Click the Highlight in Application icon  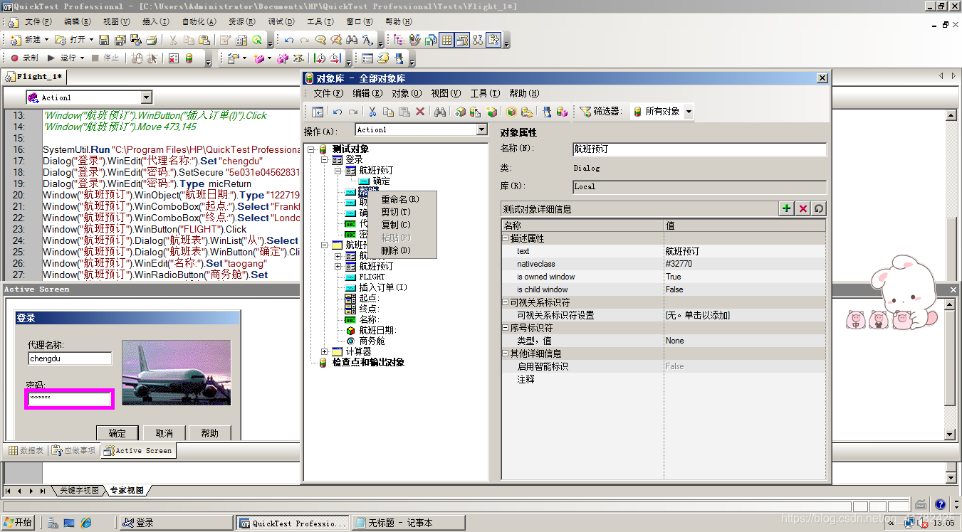[511, 112]
